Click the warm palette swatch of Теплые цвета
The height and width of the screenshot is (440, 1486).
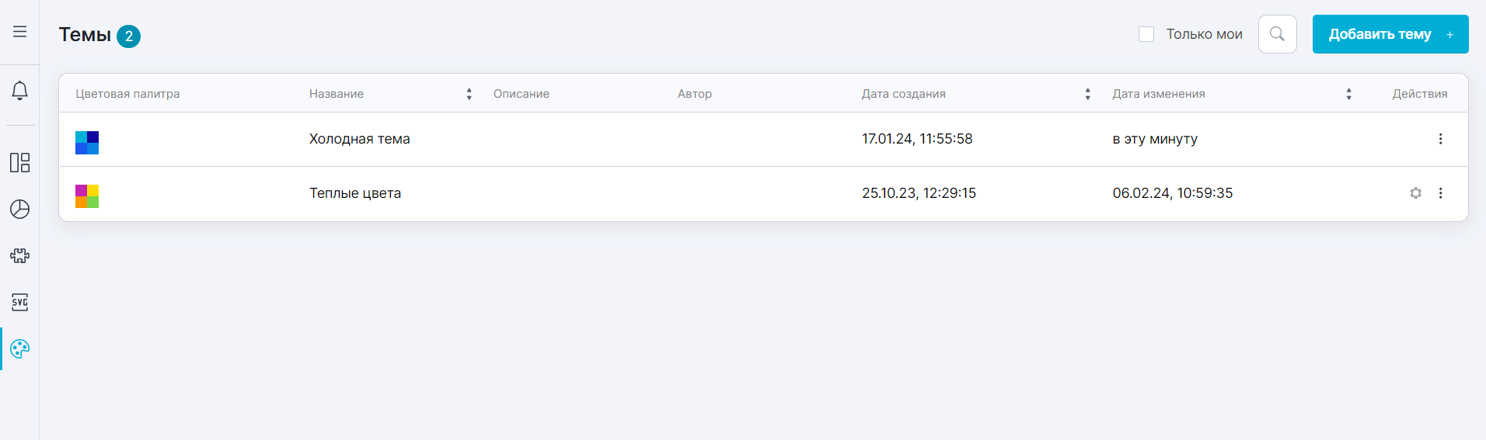87,196
